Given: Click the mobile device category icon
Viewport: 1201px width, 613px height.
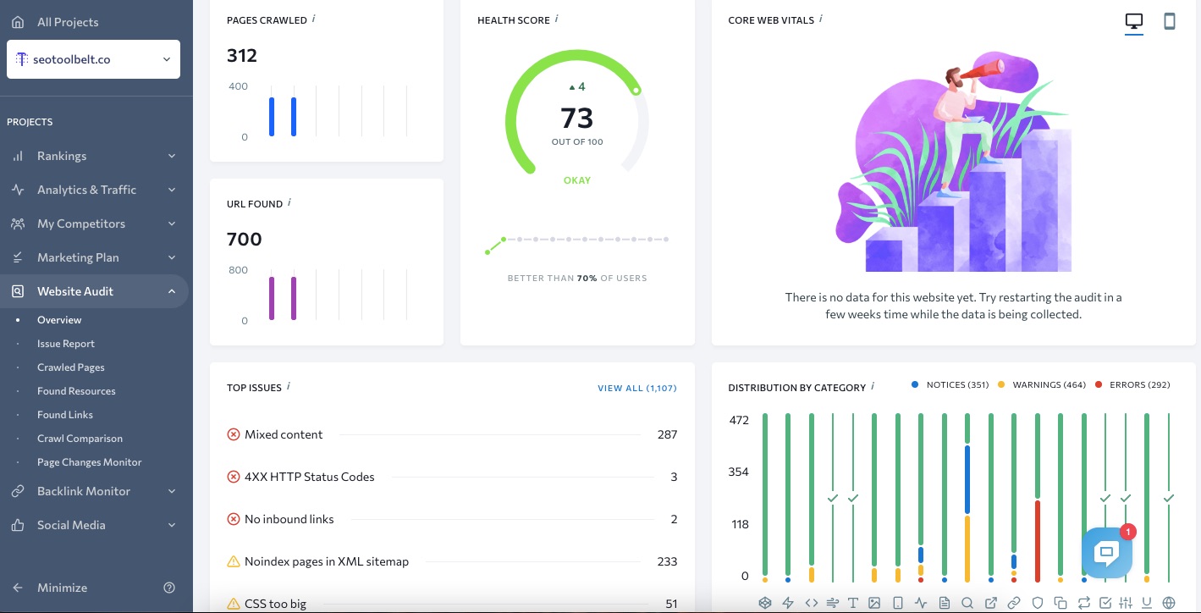Looking at the screenshot, I should click(898, 603).
